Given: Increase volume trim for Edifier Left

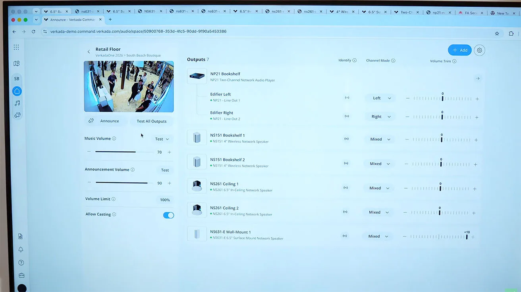Looking at the screenshot, I should point(477,99).
